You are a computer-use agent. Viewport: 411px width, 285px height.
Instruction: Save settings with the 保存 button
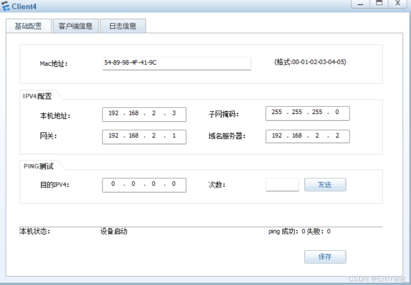325,257
